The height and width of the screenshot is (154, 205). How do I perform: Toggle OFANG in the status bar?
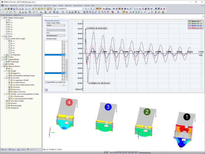tap(125, 153)
